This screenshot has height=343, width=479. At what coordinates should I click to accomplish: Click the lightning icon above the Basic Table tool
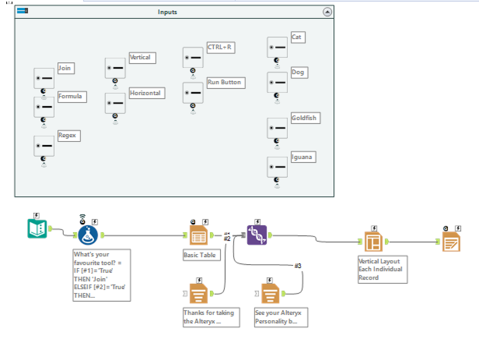(205, 221)
